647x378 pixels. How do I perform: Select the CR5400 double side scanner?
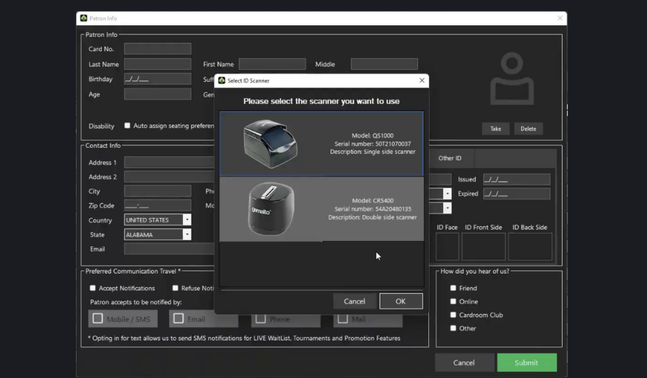coord(321,209)
